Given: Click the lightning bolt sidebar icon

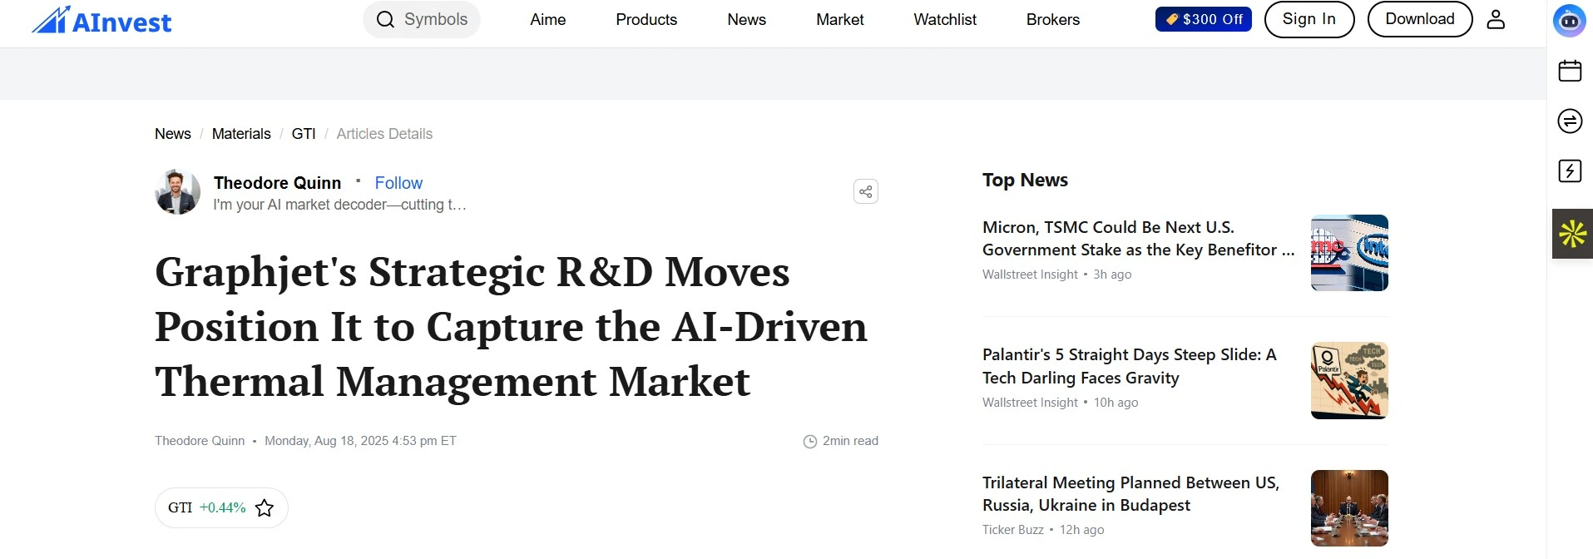Looking at the screenshot, I should pyautogui.click(x=1570, y=171).
